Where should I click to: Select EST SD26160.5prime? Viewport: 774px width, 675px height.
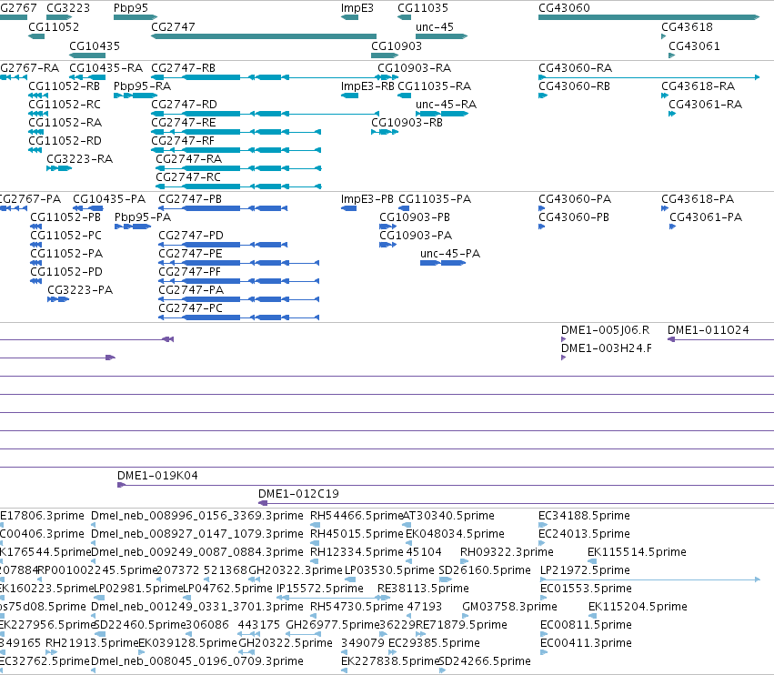click(485, 570)
